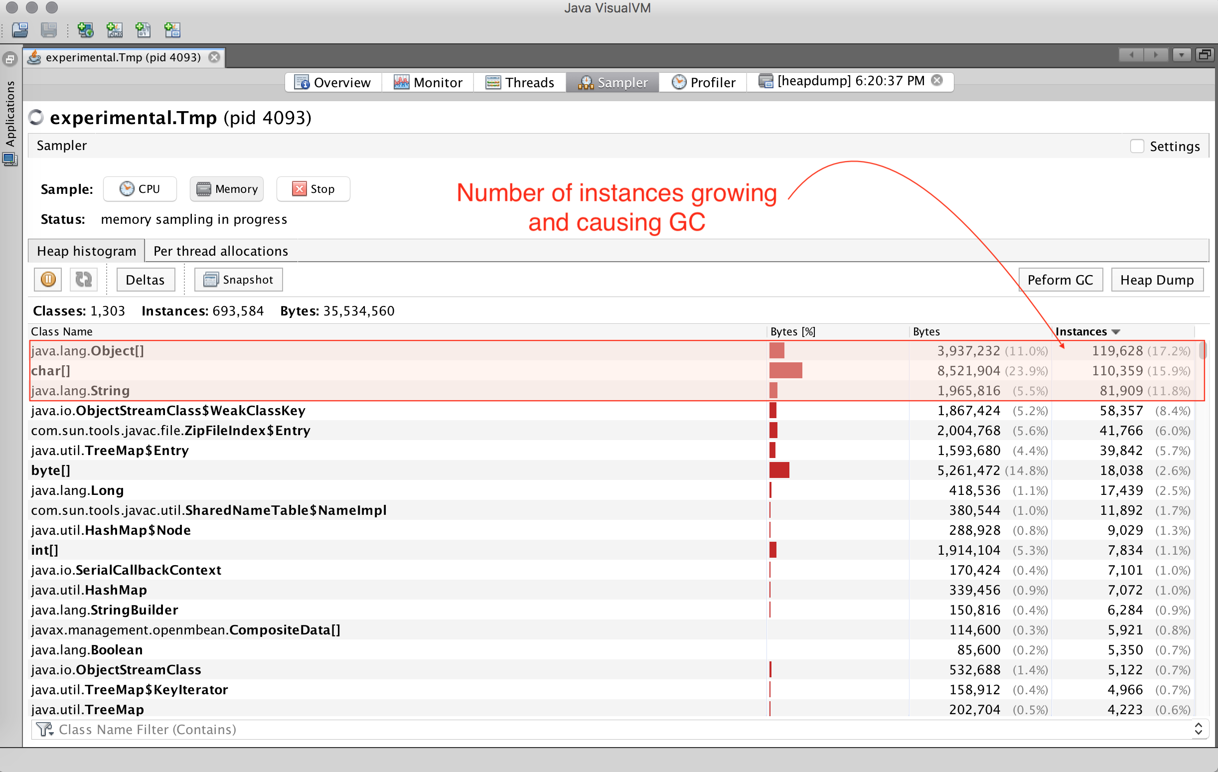The image size is (1218, 772).
Task: Add a JMX connection
Action: [114, 30]
